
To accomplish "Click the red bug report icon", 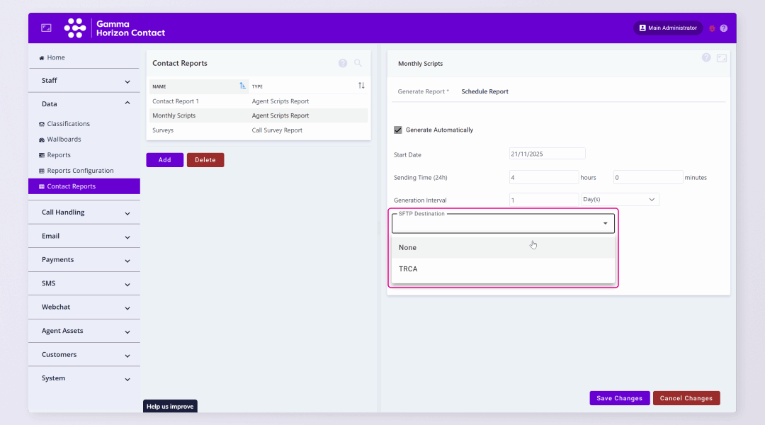I will click(712, 28).
